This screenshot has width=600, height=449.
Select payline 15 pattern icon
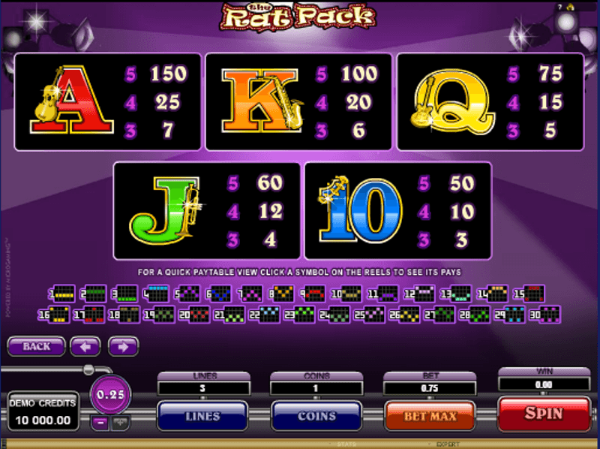529,294
